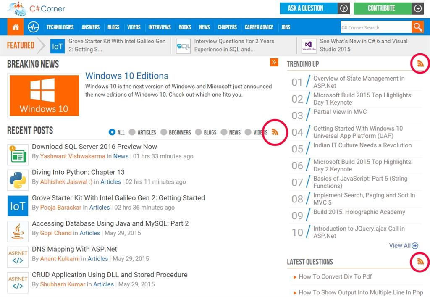Open Download SQL Server 2016 Preview Now

point(94,147)
